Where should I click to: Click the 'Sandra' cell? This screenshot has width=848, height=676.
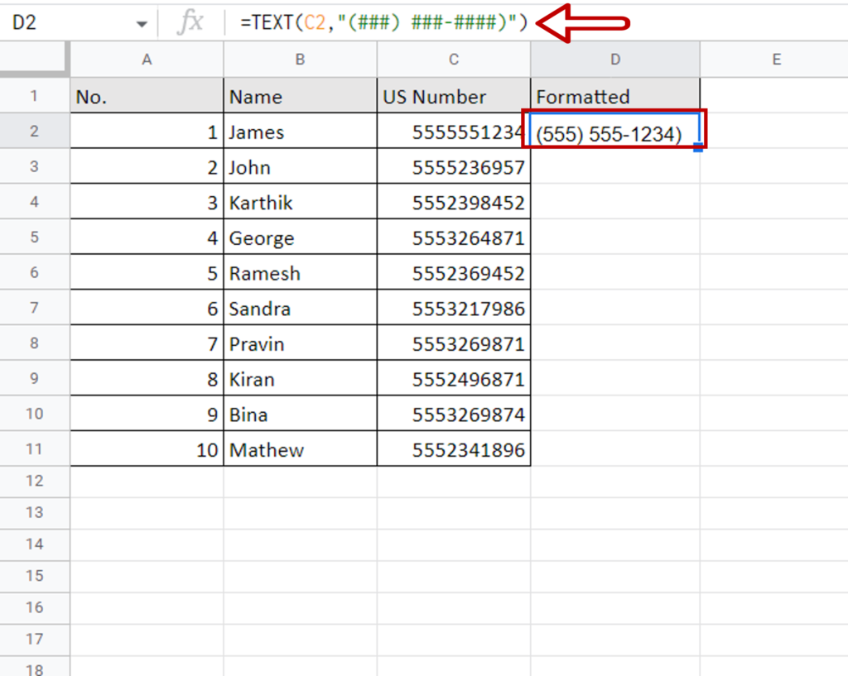pos(300,308)
